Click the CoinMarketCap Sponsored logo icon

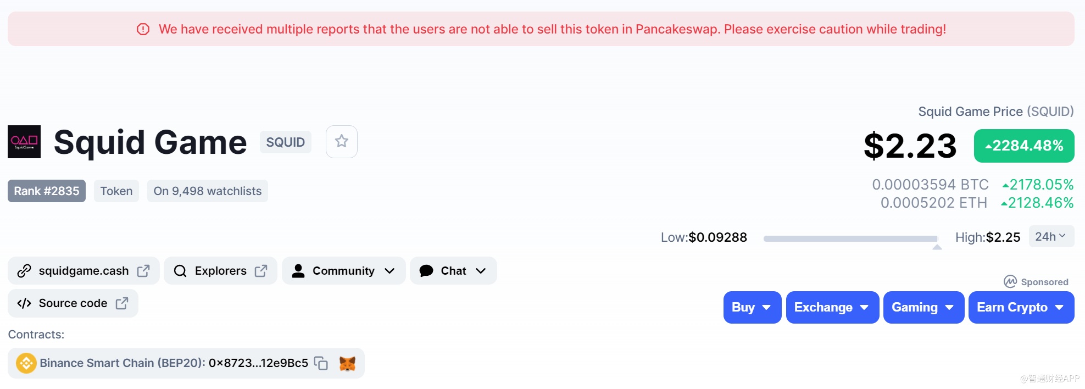(1010, 282)
